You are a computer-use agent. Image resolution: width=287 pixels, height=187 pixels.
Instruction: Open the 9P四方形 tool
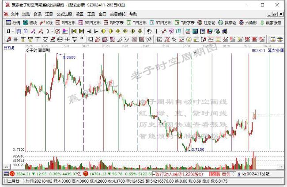90,22
